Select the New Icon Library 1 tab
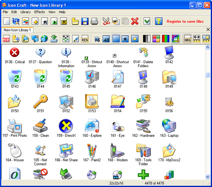This screenshot has height=187, width=212. click(17, 30)
